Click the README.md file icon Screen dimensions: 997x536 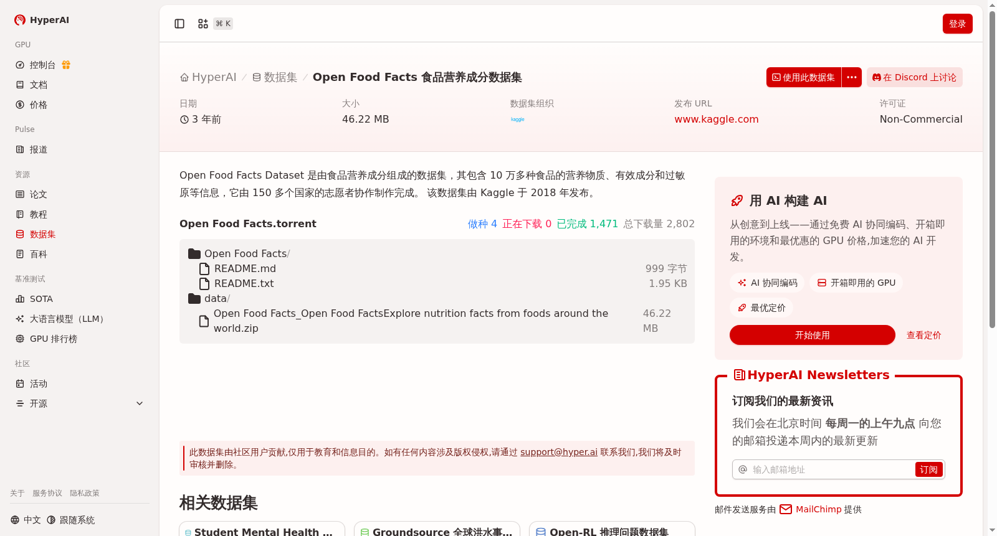pyautogui.click(x=204, y=269)
